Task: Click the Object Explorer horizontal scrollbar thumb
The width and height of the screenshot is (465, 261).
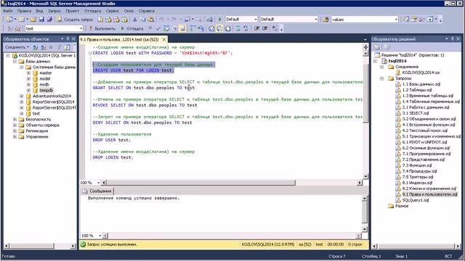Action: coord(32,246)
